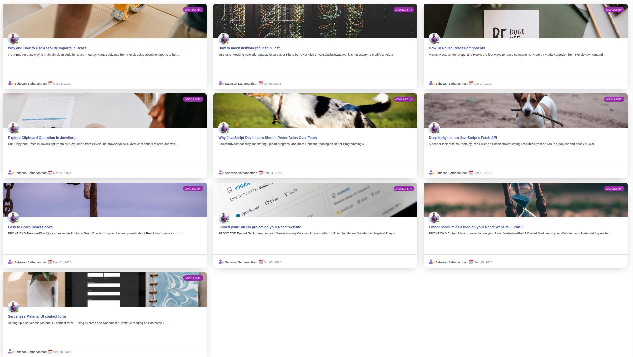
Task: Click author avatar on Absolute Imports card
Action: [x=13, y=38]
